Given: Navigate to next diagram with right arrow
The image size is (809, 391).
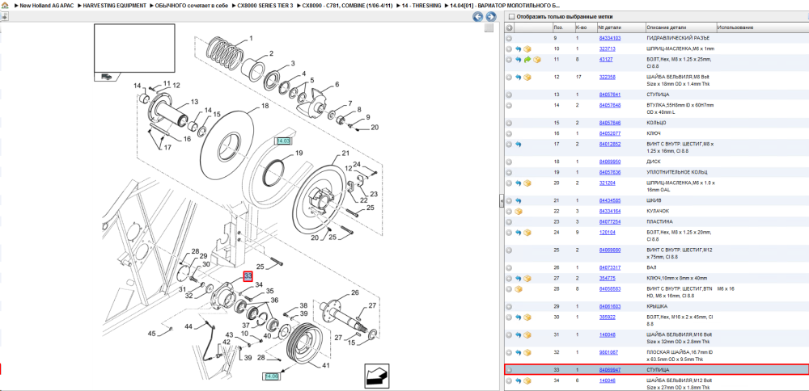Looking at the screenshot, I should click(x=491, y=16).
